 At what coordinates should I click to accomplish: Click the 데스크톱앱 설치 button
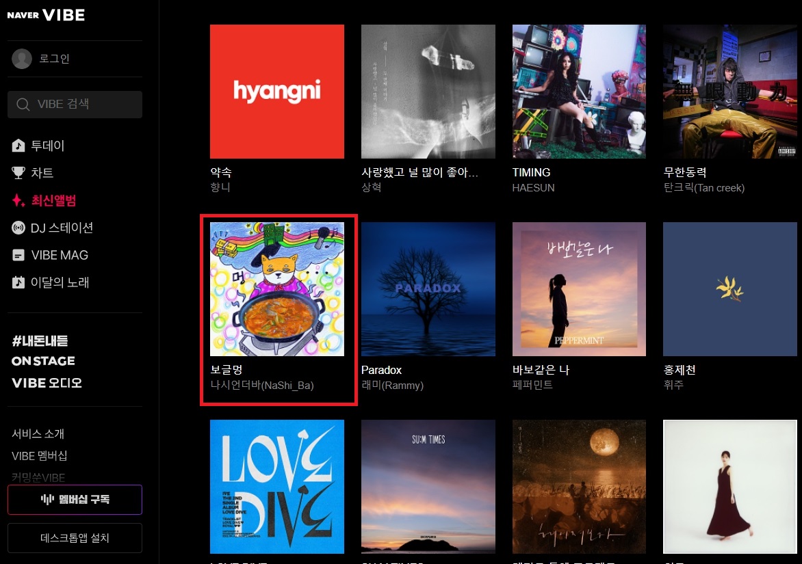coord(75,538)
